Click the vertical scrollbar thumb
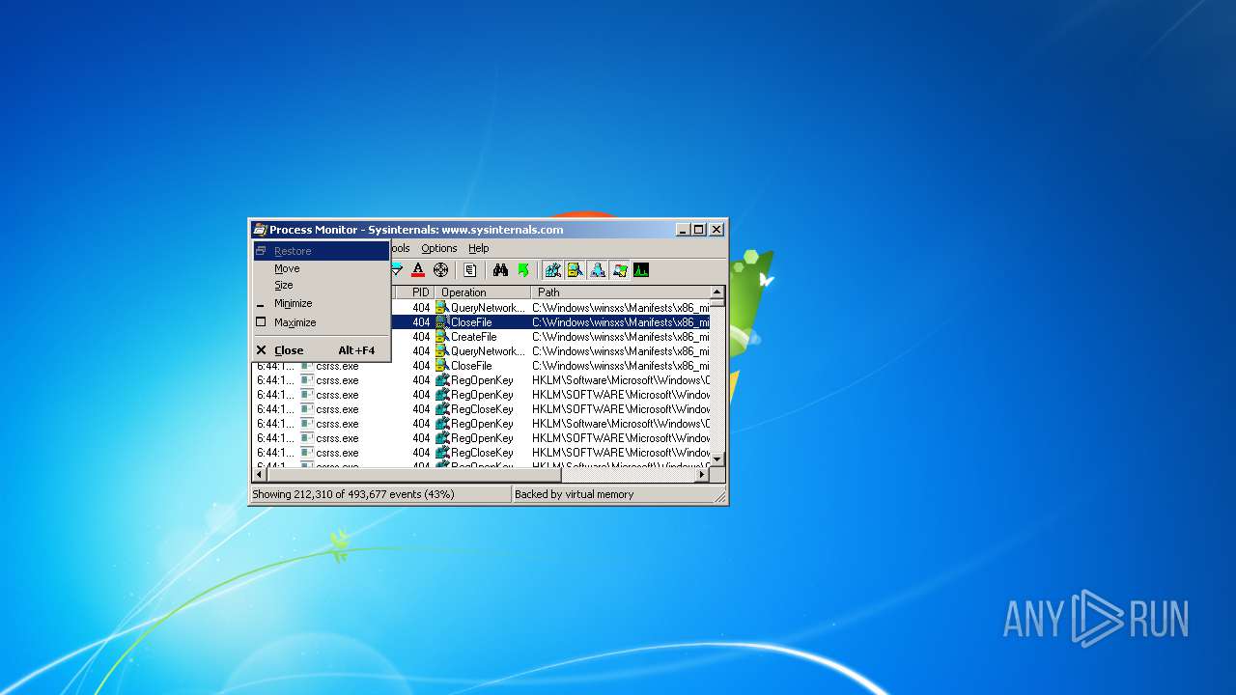 (x=717, y=303)
